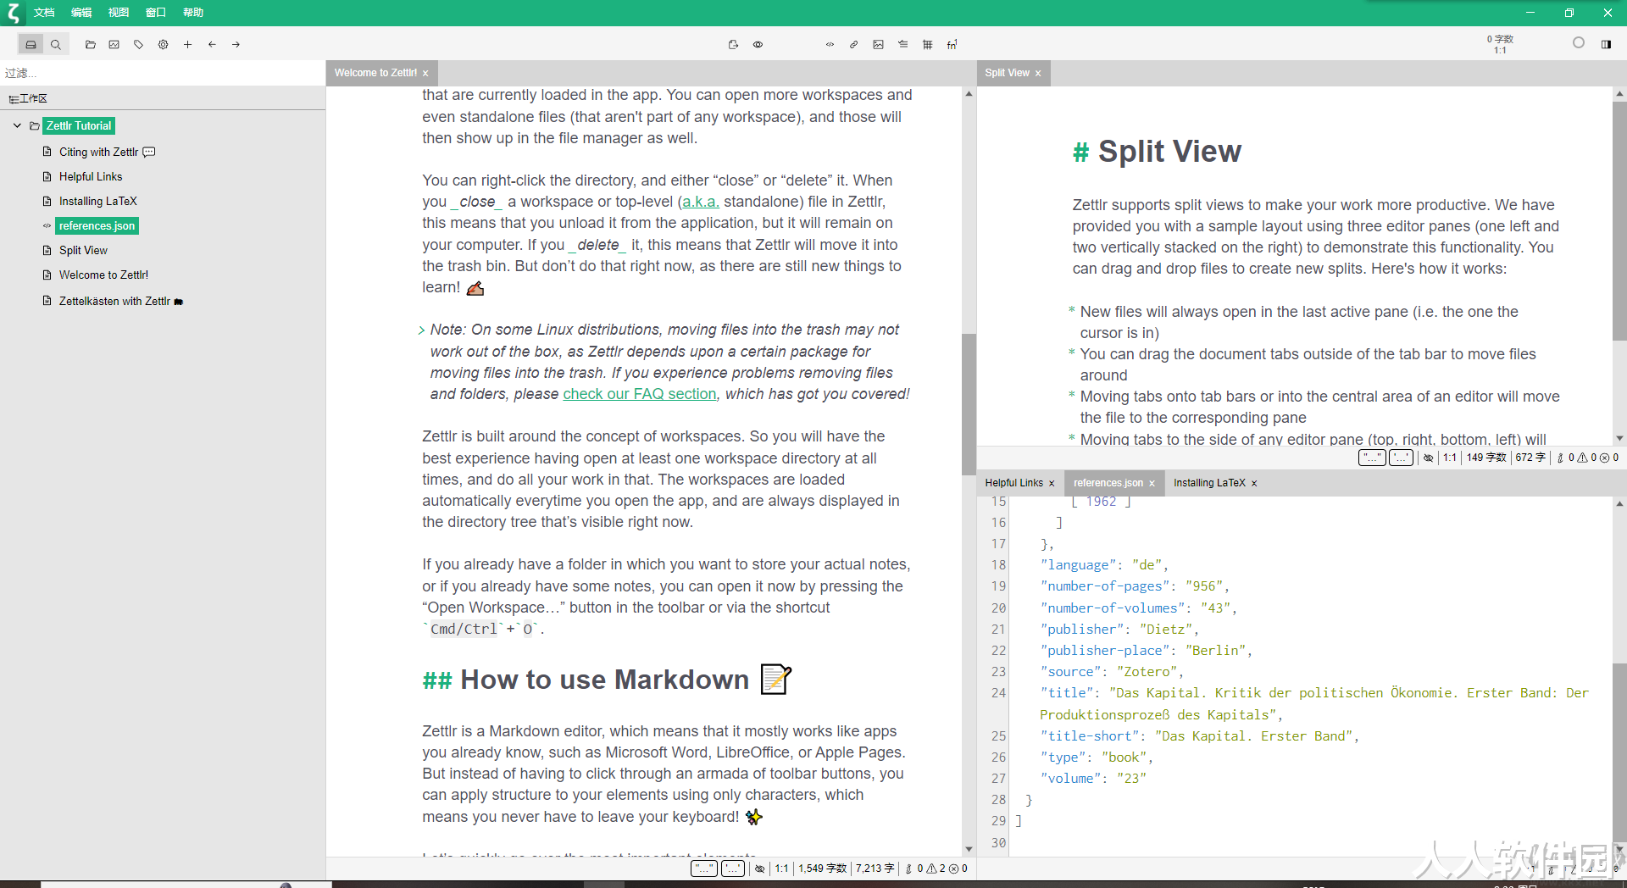This screenshot has height=888, width=1627.
Task: Create a new file with plus icon
Action: 188,45
